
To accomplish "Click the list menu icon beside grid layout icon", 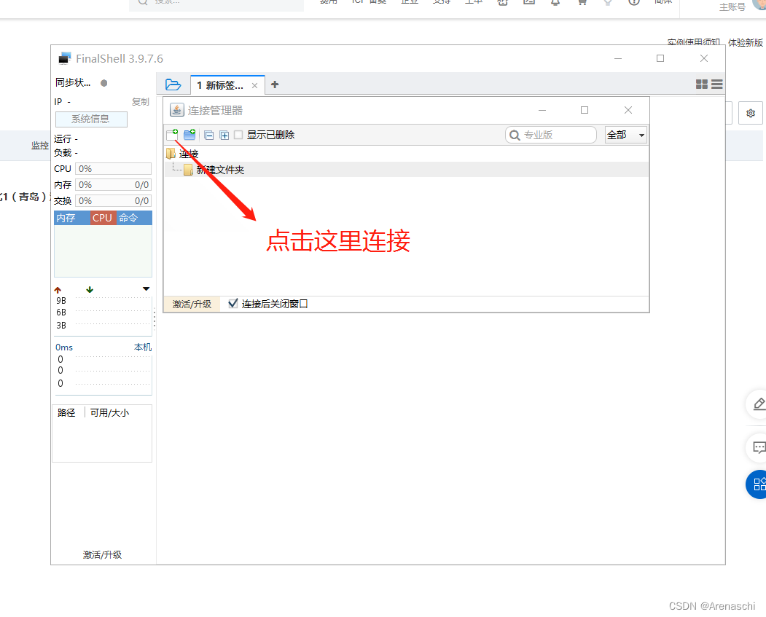I will point(716,85).
